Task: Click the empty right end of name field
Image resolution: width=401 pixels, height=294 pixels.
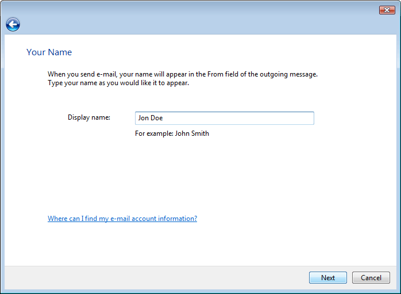Action: point(276,118)
